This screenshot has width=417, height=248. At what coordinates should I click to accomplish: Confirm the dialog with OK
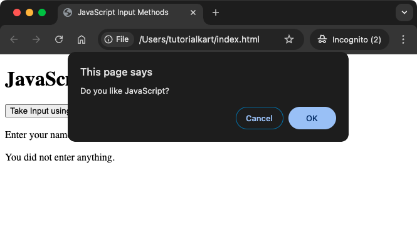pyautogui.click(x=312, y=118)
